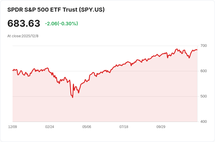Click the At close:2025/12/8 date text
Image resolution: width=215 pixels, height=142 pixels.
pyautogui.click(x=23, y=36)
